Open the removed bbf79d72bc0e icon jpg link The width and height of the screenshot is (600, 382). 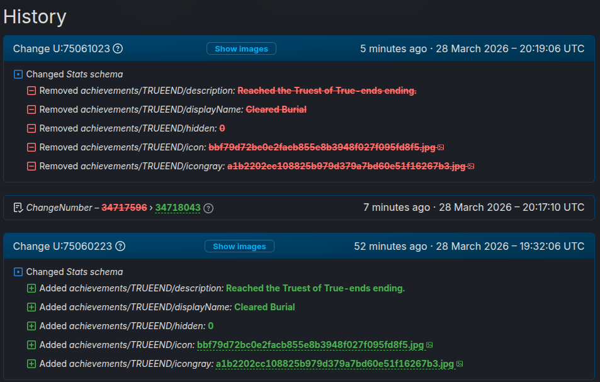click(x=322, y=147)
